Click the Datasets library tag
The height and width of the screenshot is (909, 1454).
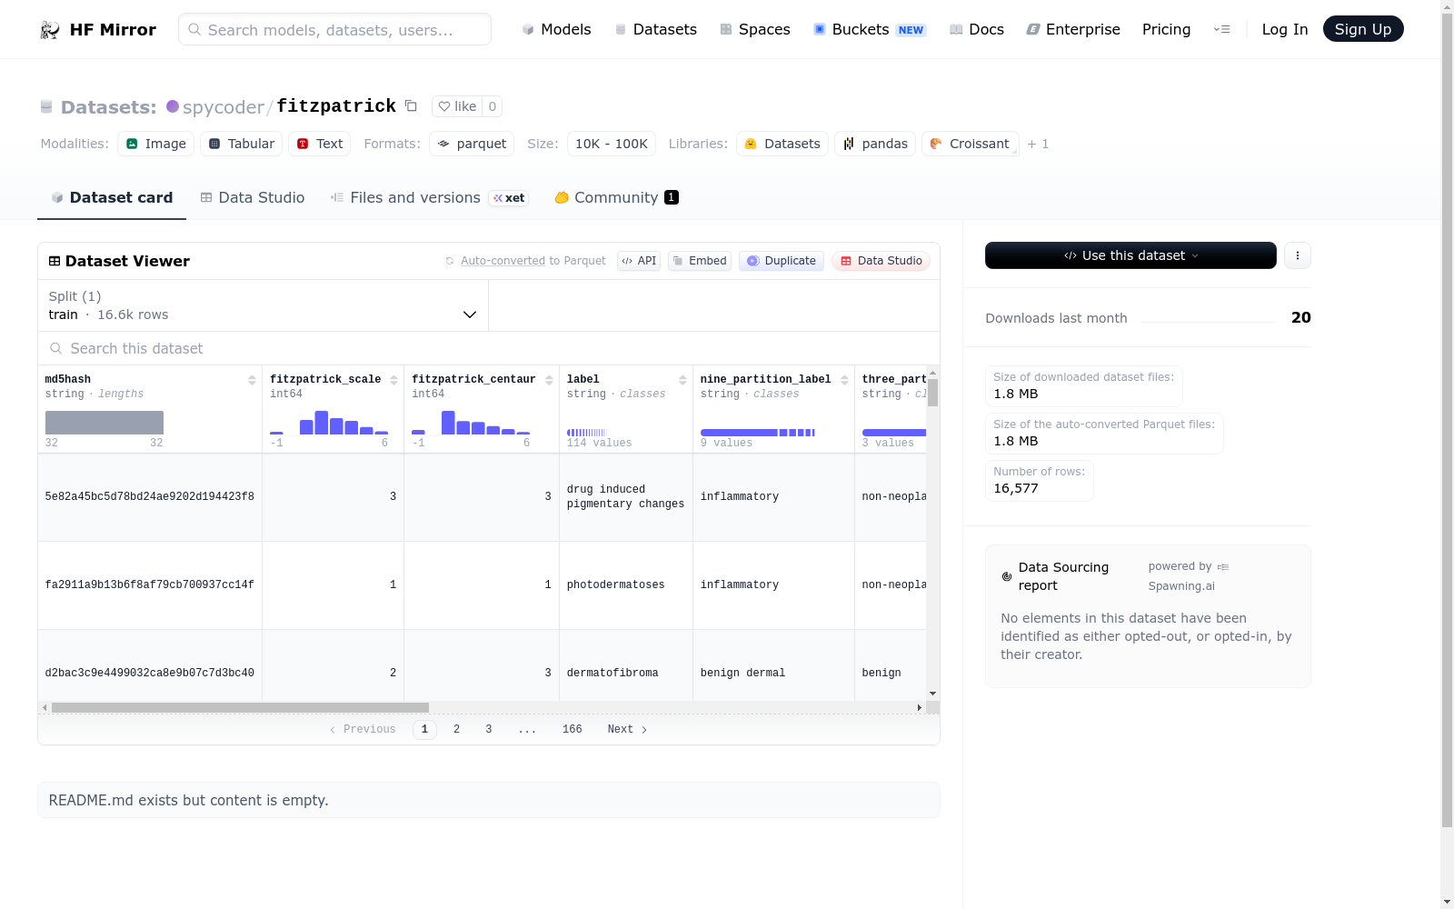[782, 144]
